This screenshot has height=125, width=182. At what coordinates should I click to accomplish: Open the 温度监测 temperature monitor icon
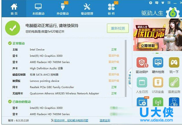pos(174,84)
